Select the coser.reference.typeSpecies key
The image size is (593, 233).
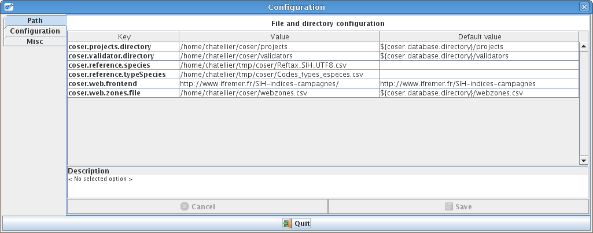pyautogui.click(x=123, y=75)
